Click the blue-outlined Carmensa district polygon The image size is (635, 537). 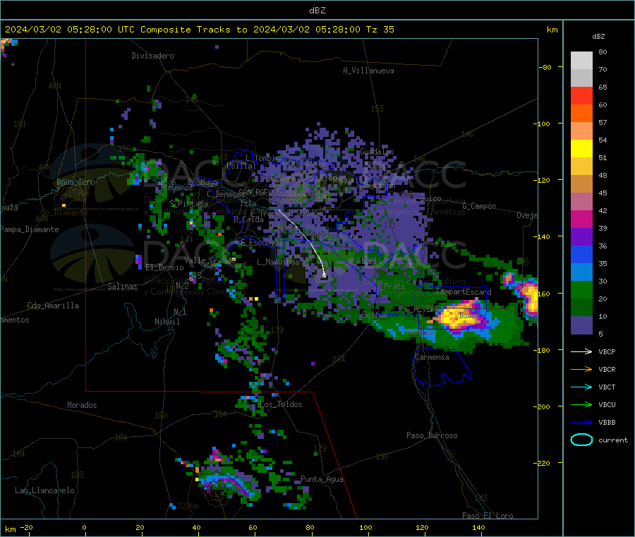[442, 366]
